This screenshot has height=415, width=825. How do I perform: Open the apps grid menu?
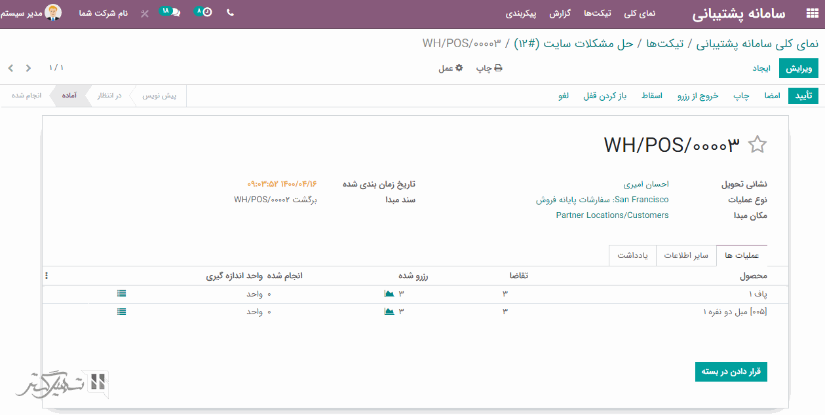click(811, 14)
